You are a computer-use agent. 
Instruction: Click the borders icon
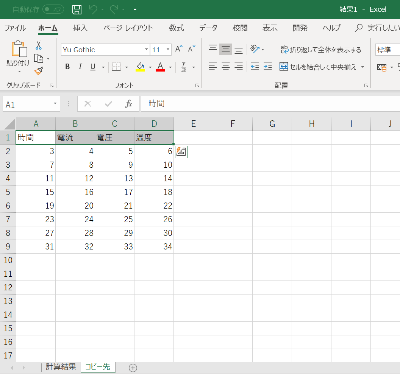pos(116,67)
